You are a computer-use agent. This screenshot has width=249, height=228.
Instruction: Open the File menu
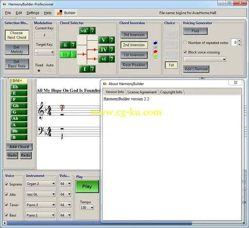[x=8, y=13]
